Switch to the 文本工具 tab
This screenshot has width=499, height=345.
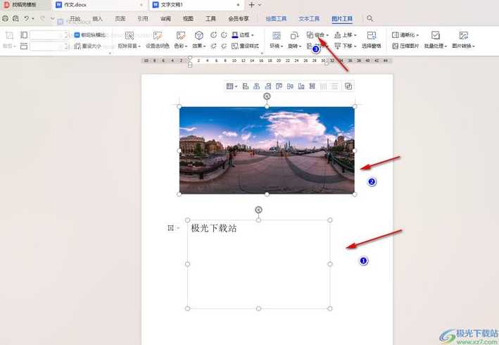point(309,19)
